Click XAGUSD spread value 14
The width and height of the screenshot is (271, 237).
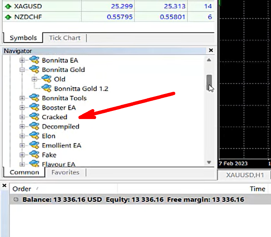[208, 6]
